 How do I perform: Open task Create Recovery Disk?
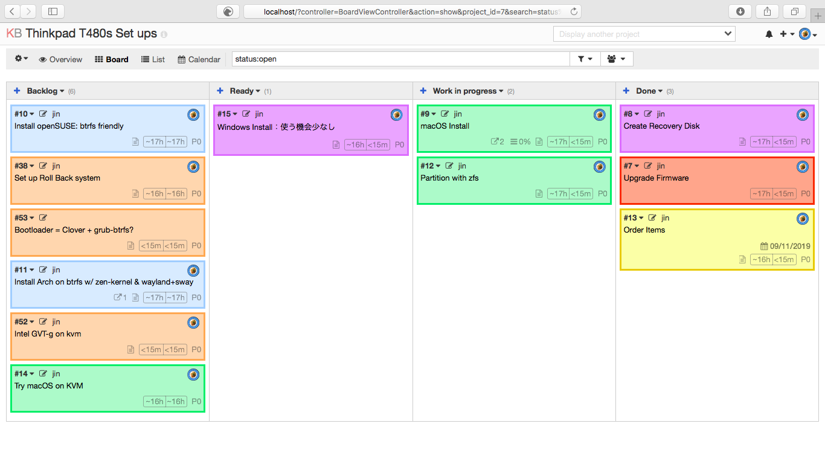click(662, 126)
